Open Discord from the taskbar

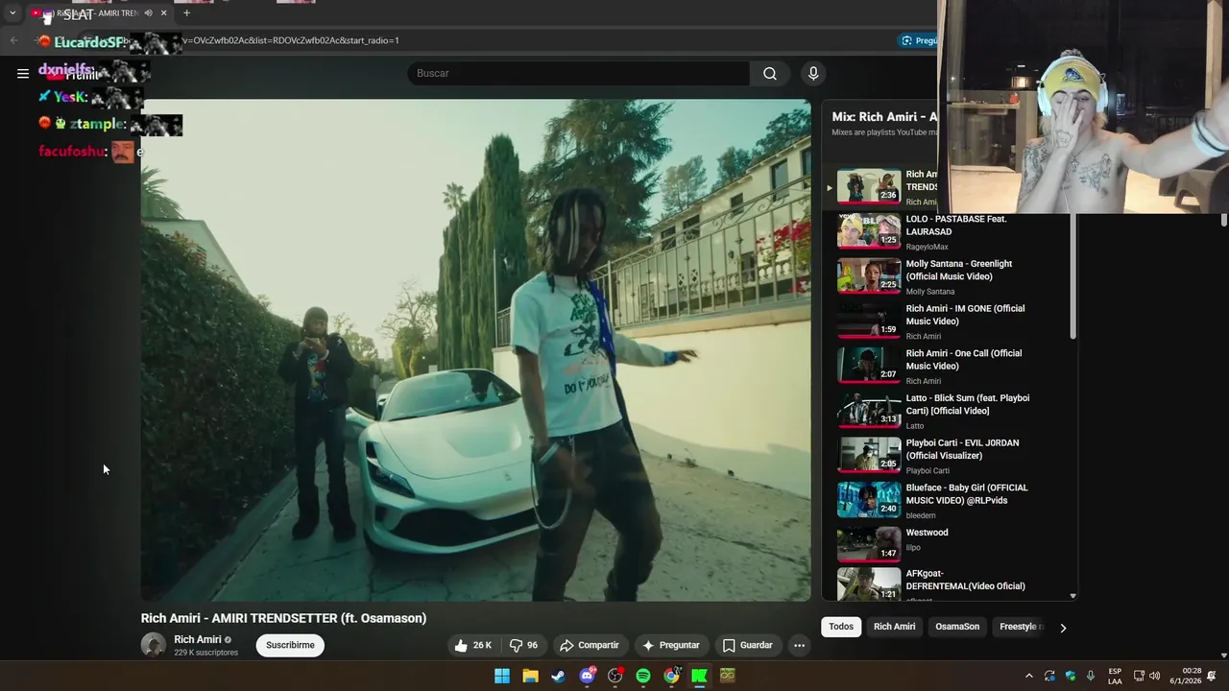[587, 676]
